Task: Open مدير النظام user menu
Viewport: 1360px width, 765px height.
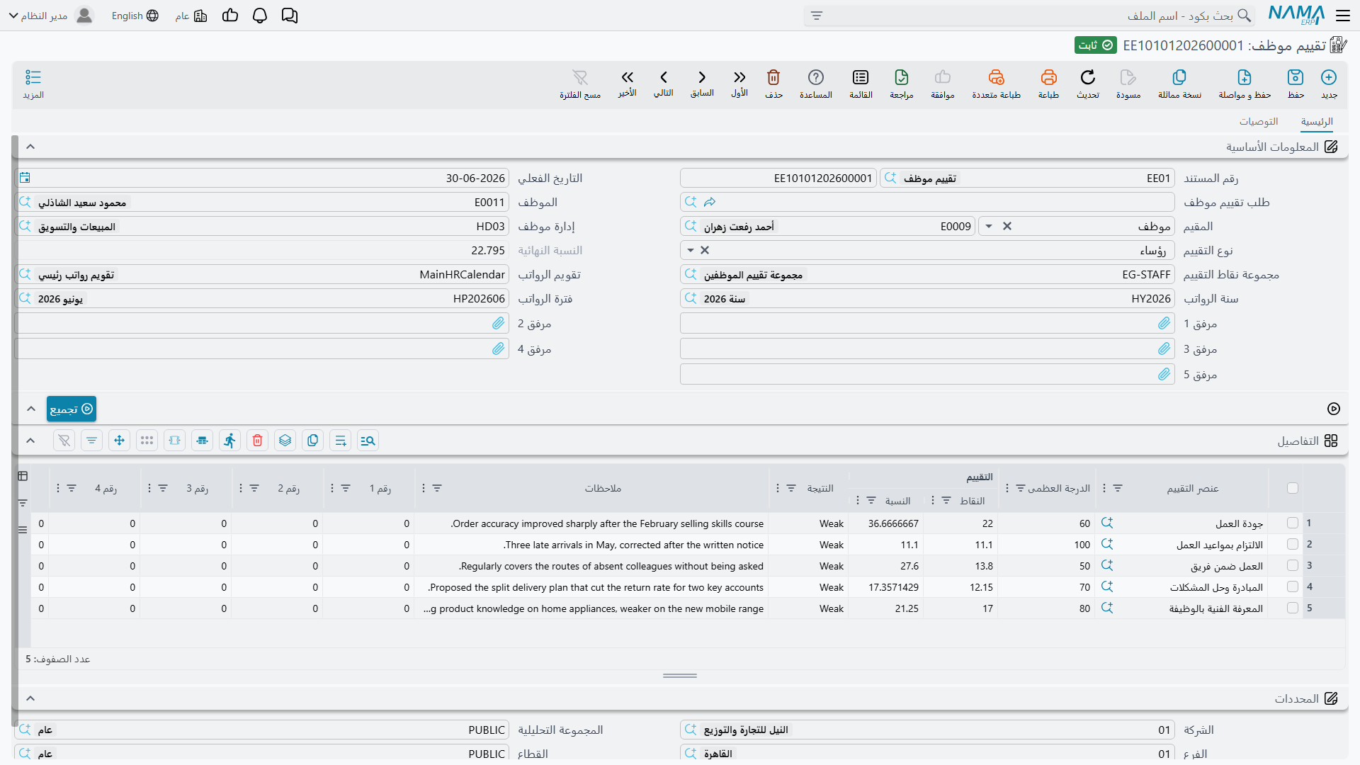Action: pyautogui.click(x=51, y=16)
